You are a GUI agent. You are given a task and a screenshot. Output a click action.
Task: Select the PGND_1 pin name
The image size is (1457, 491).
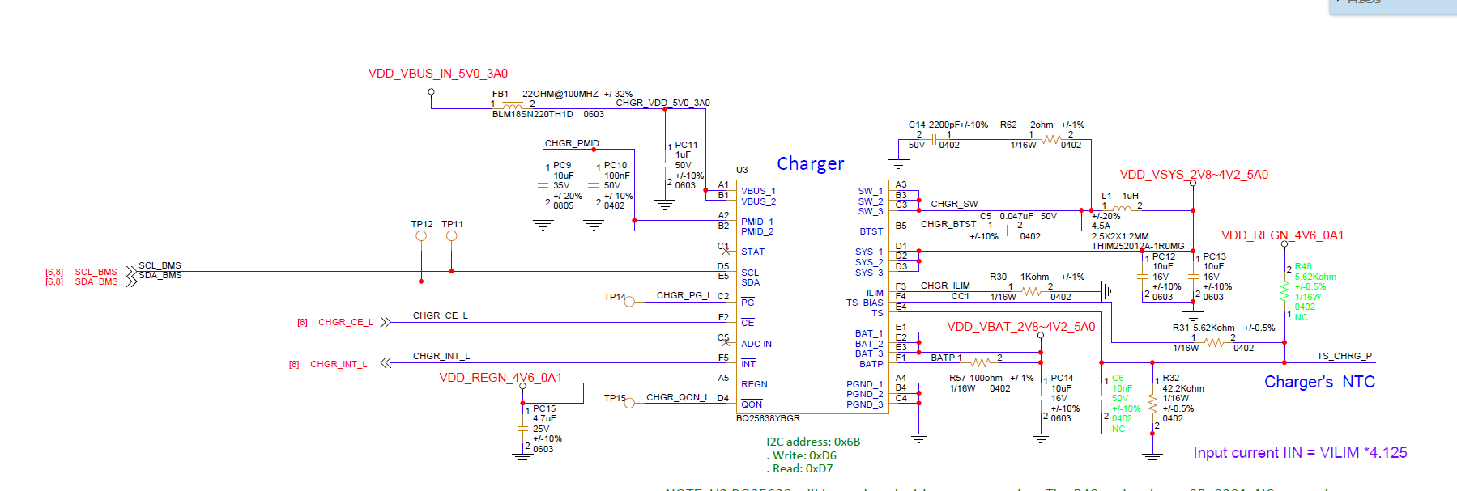pyautogui.click(x=865, y=384)
